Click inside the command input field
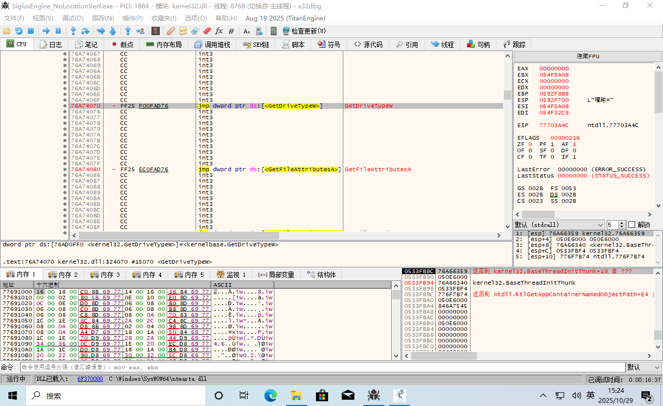The width and height of the screenshot is (663, 406). (x=315, y=367)
